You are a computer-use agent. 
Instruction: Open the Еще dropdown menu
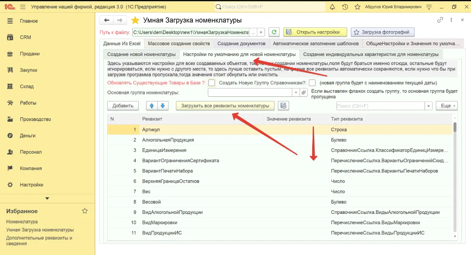point(448,106)
